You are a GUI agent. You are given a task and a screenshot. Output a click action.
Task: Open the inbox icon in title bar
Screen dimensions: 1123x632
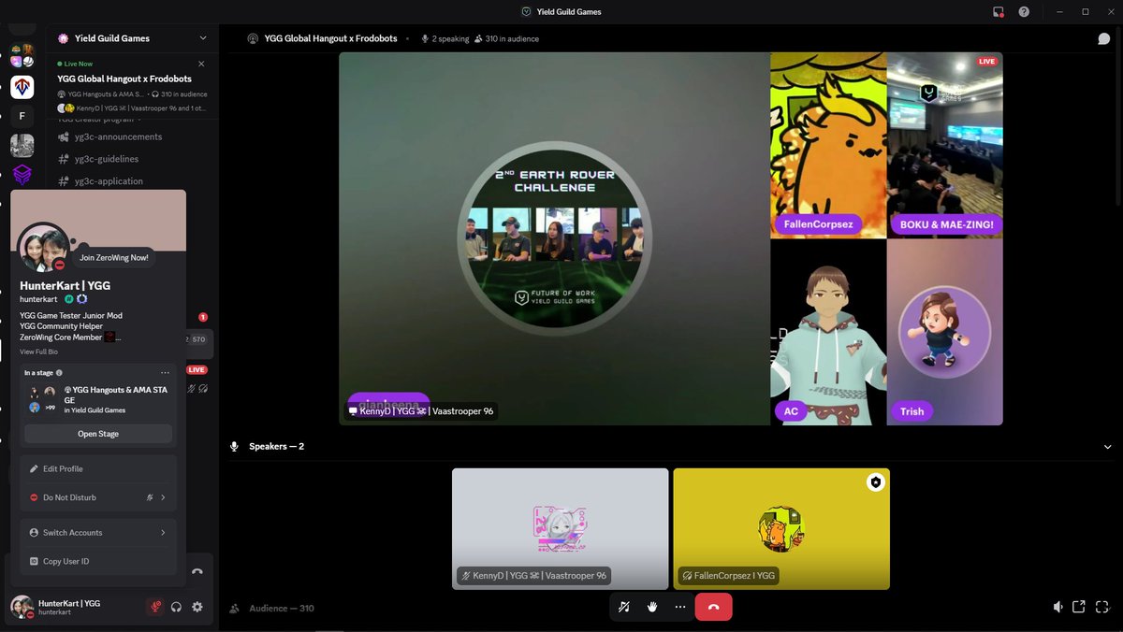point(999,11)
